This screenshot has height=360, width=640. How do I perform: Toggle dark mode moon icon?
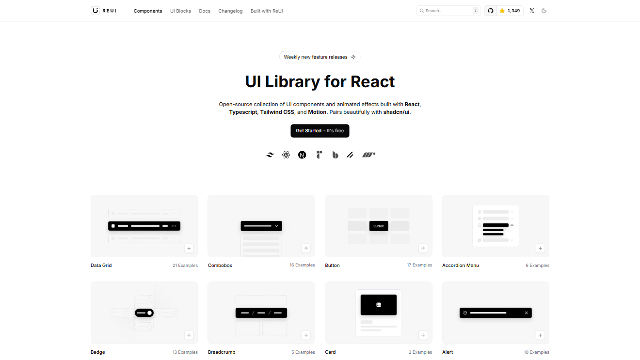click(x=544, y=11)
